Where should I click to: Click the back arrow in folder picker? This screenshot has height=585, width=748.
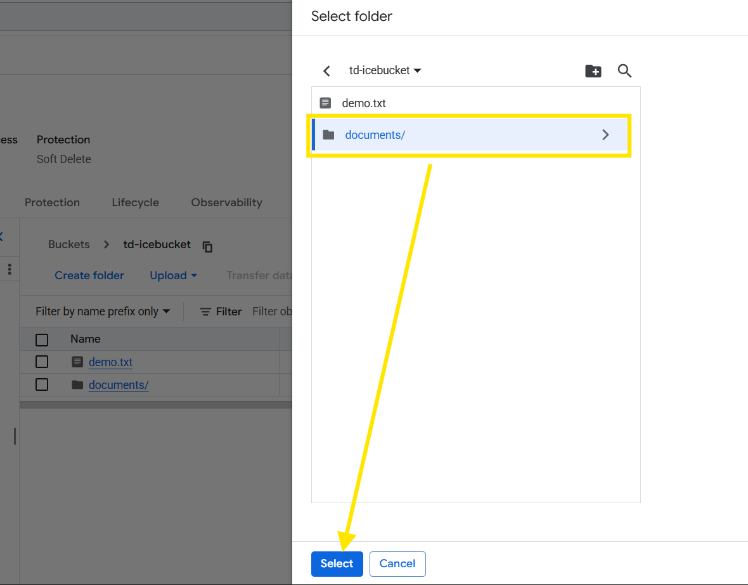tap(327, 71)
